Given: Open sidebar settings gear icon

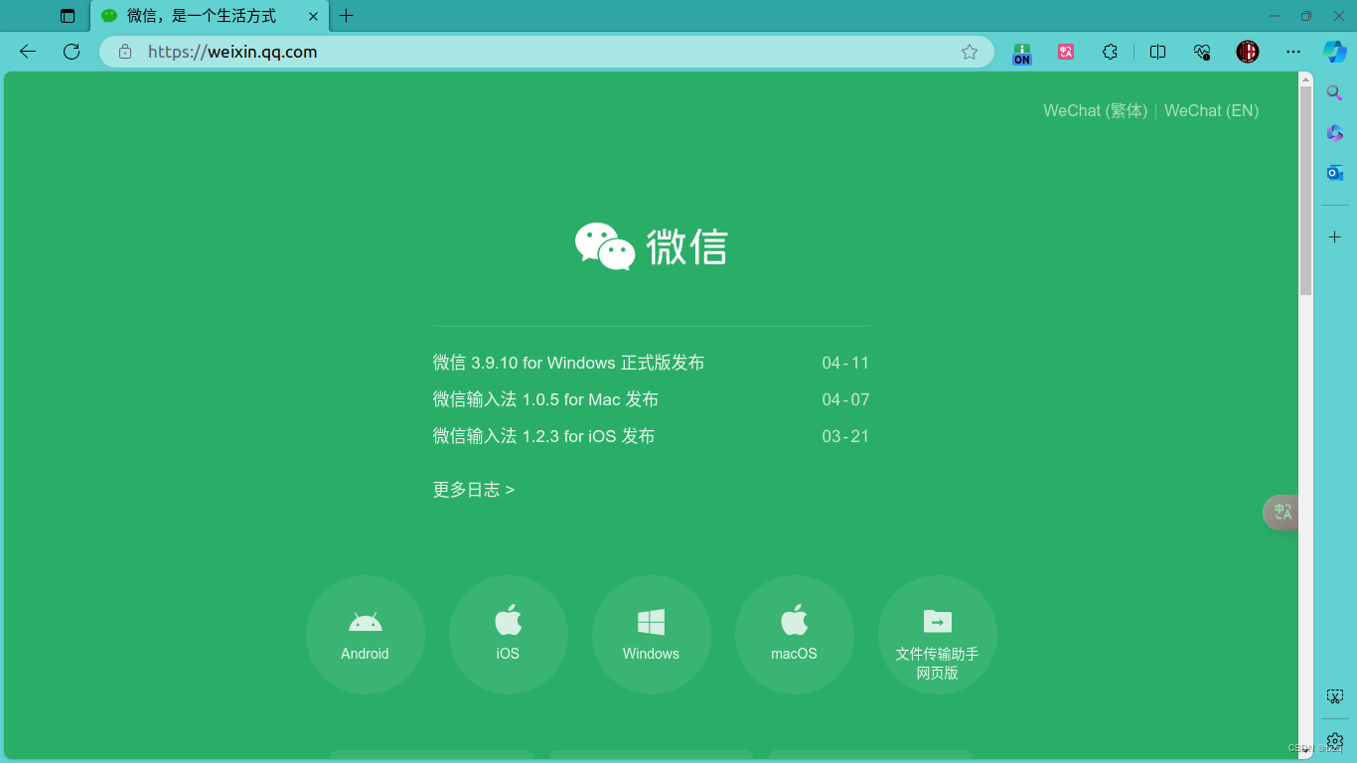Looking at the screenshot, I should 1335,741.
